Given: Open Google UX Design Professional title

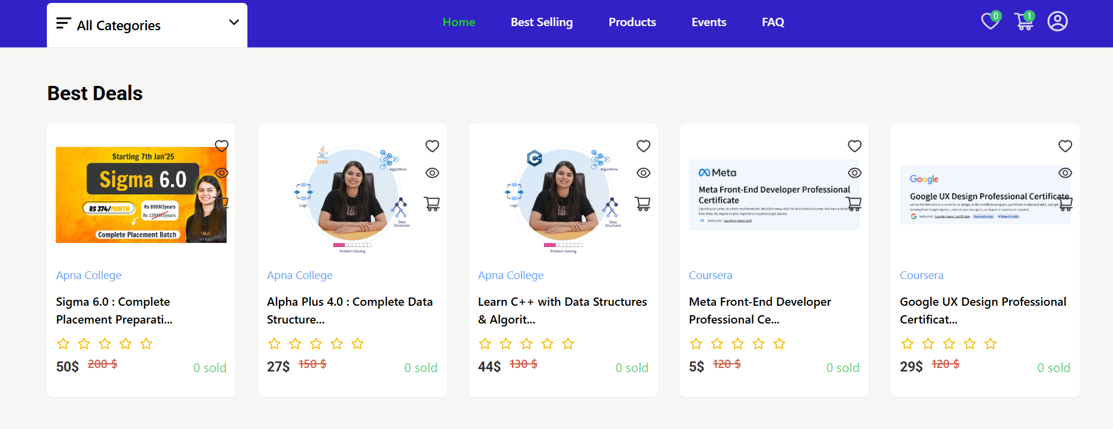Looking at the screenshot, I should [983, 310].
